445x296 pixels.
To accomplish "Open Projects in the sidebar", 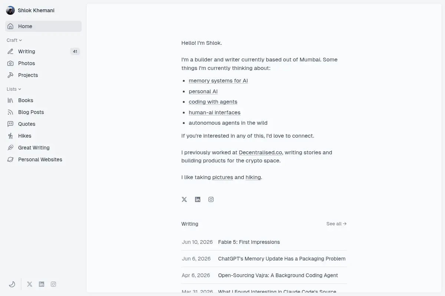I will (x=43, y=75).
